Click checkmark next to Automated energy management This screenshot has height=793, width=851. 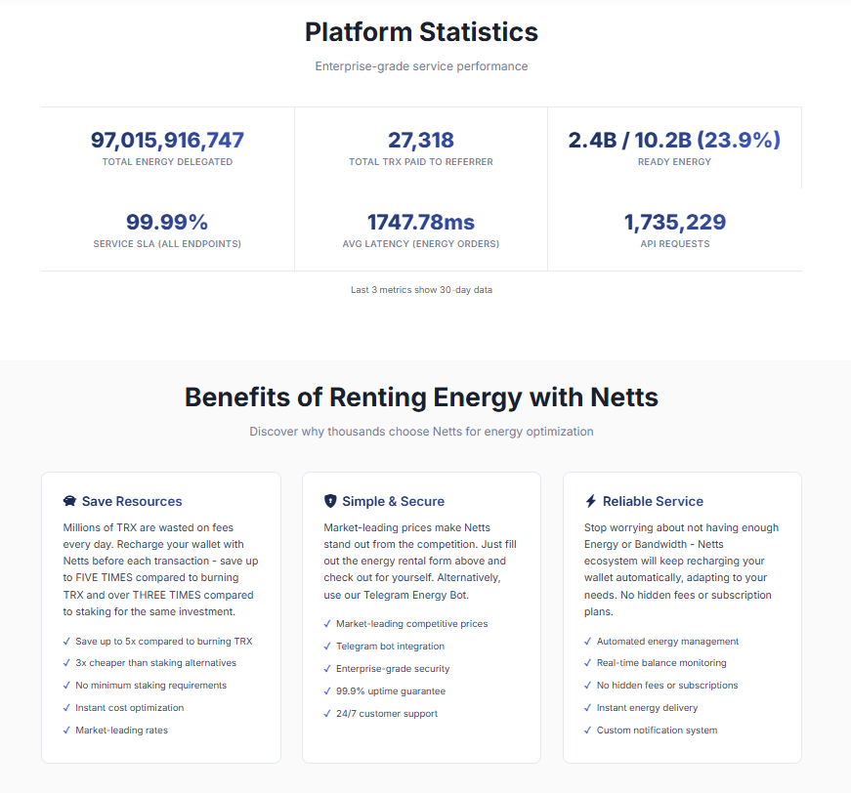click(x=587, y=642)
